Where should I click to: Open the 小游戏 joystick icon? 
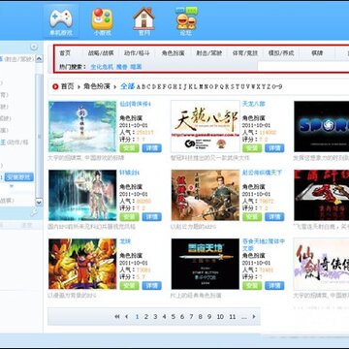102,18
